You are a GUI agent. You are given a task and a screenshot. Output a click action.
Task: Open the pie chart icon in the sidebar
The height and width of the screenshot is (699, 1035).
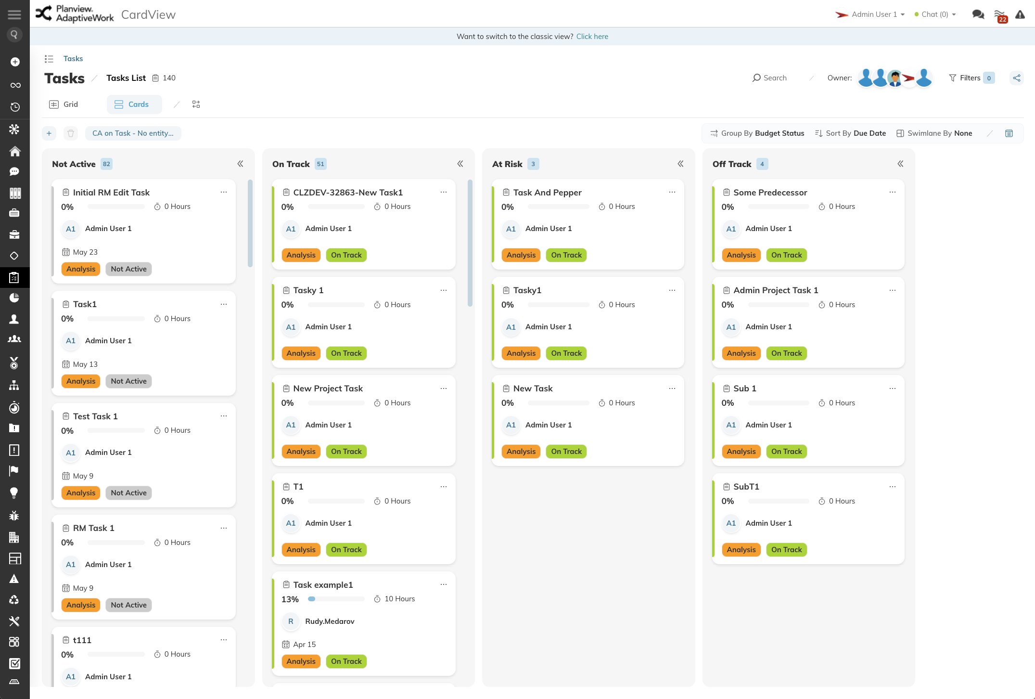coord(14,298)
